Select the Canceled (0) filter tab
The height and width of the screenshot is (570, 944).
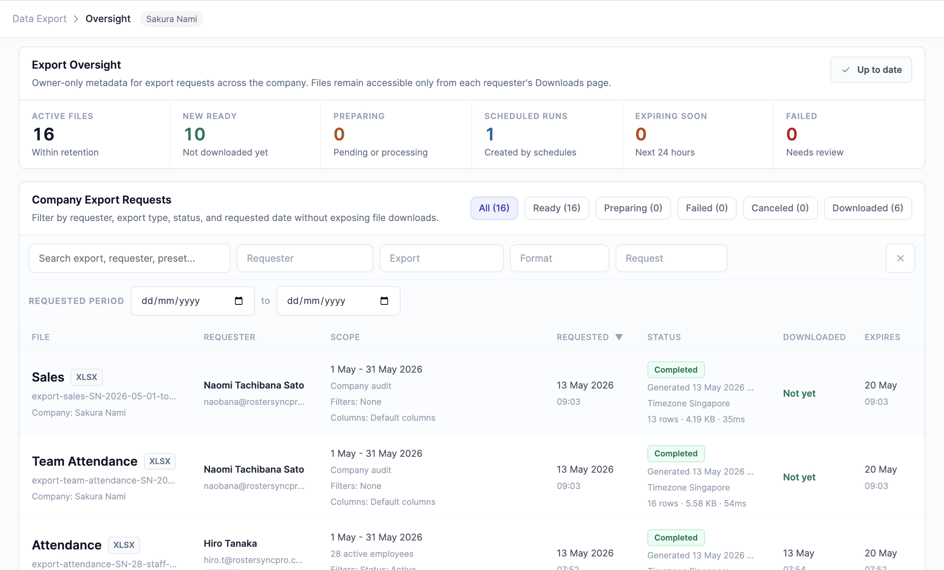click(780, 208)
